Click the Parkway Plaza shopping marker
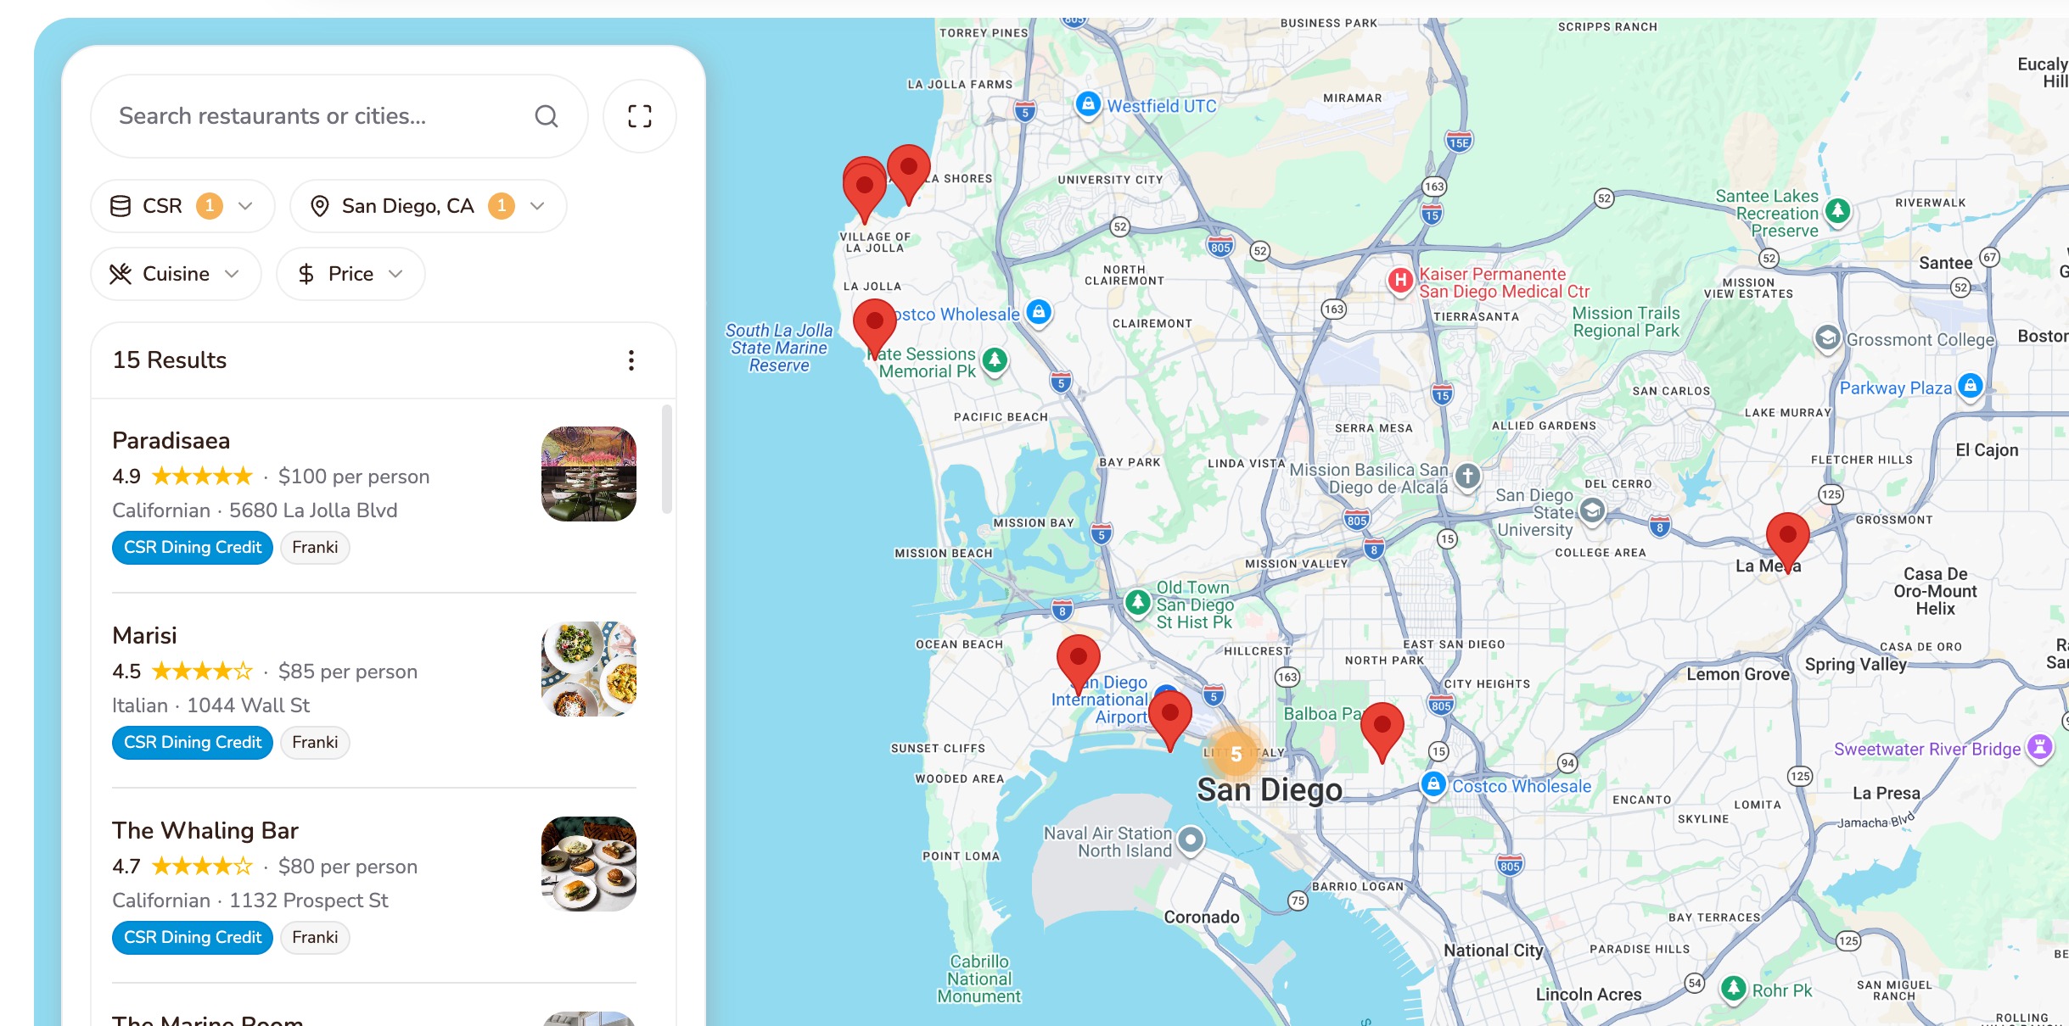 1971,387
